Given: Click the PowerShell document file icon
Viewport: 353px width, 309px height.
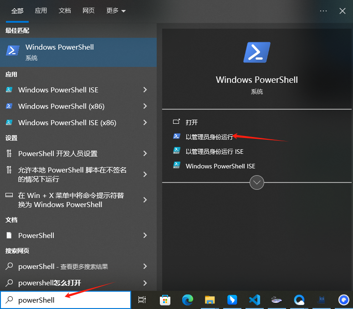Looking at the screenshot, I should (9, 235).
